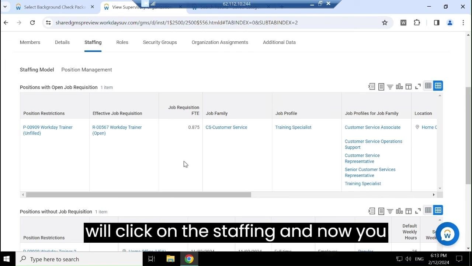Go to Organization Assignments tab
The width and height of the screenshot is (472, 266).
pyautogui.click(x=220, y=42)
